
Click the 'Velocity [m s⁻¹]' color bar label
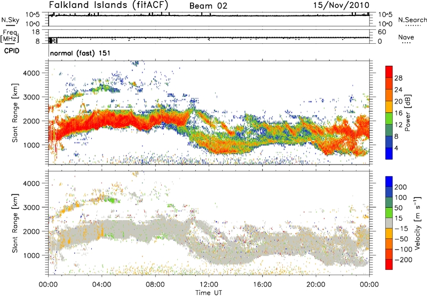(x=417, y=223)
